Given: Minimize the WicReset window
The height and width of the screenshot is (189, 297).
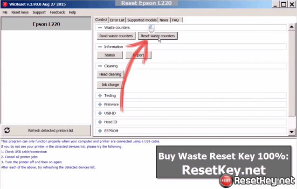Looking at the screenshot, I should 276,4.
